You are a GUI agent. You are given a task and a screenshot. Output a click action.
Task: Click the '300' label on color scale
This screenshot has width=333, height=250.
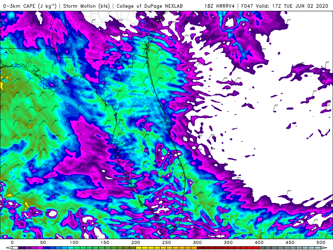click(197, 242)
